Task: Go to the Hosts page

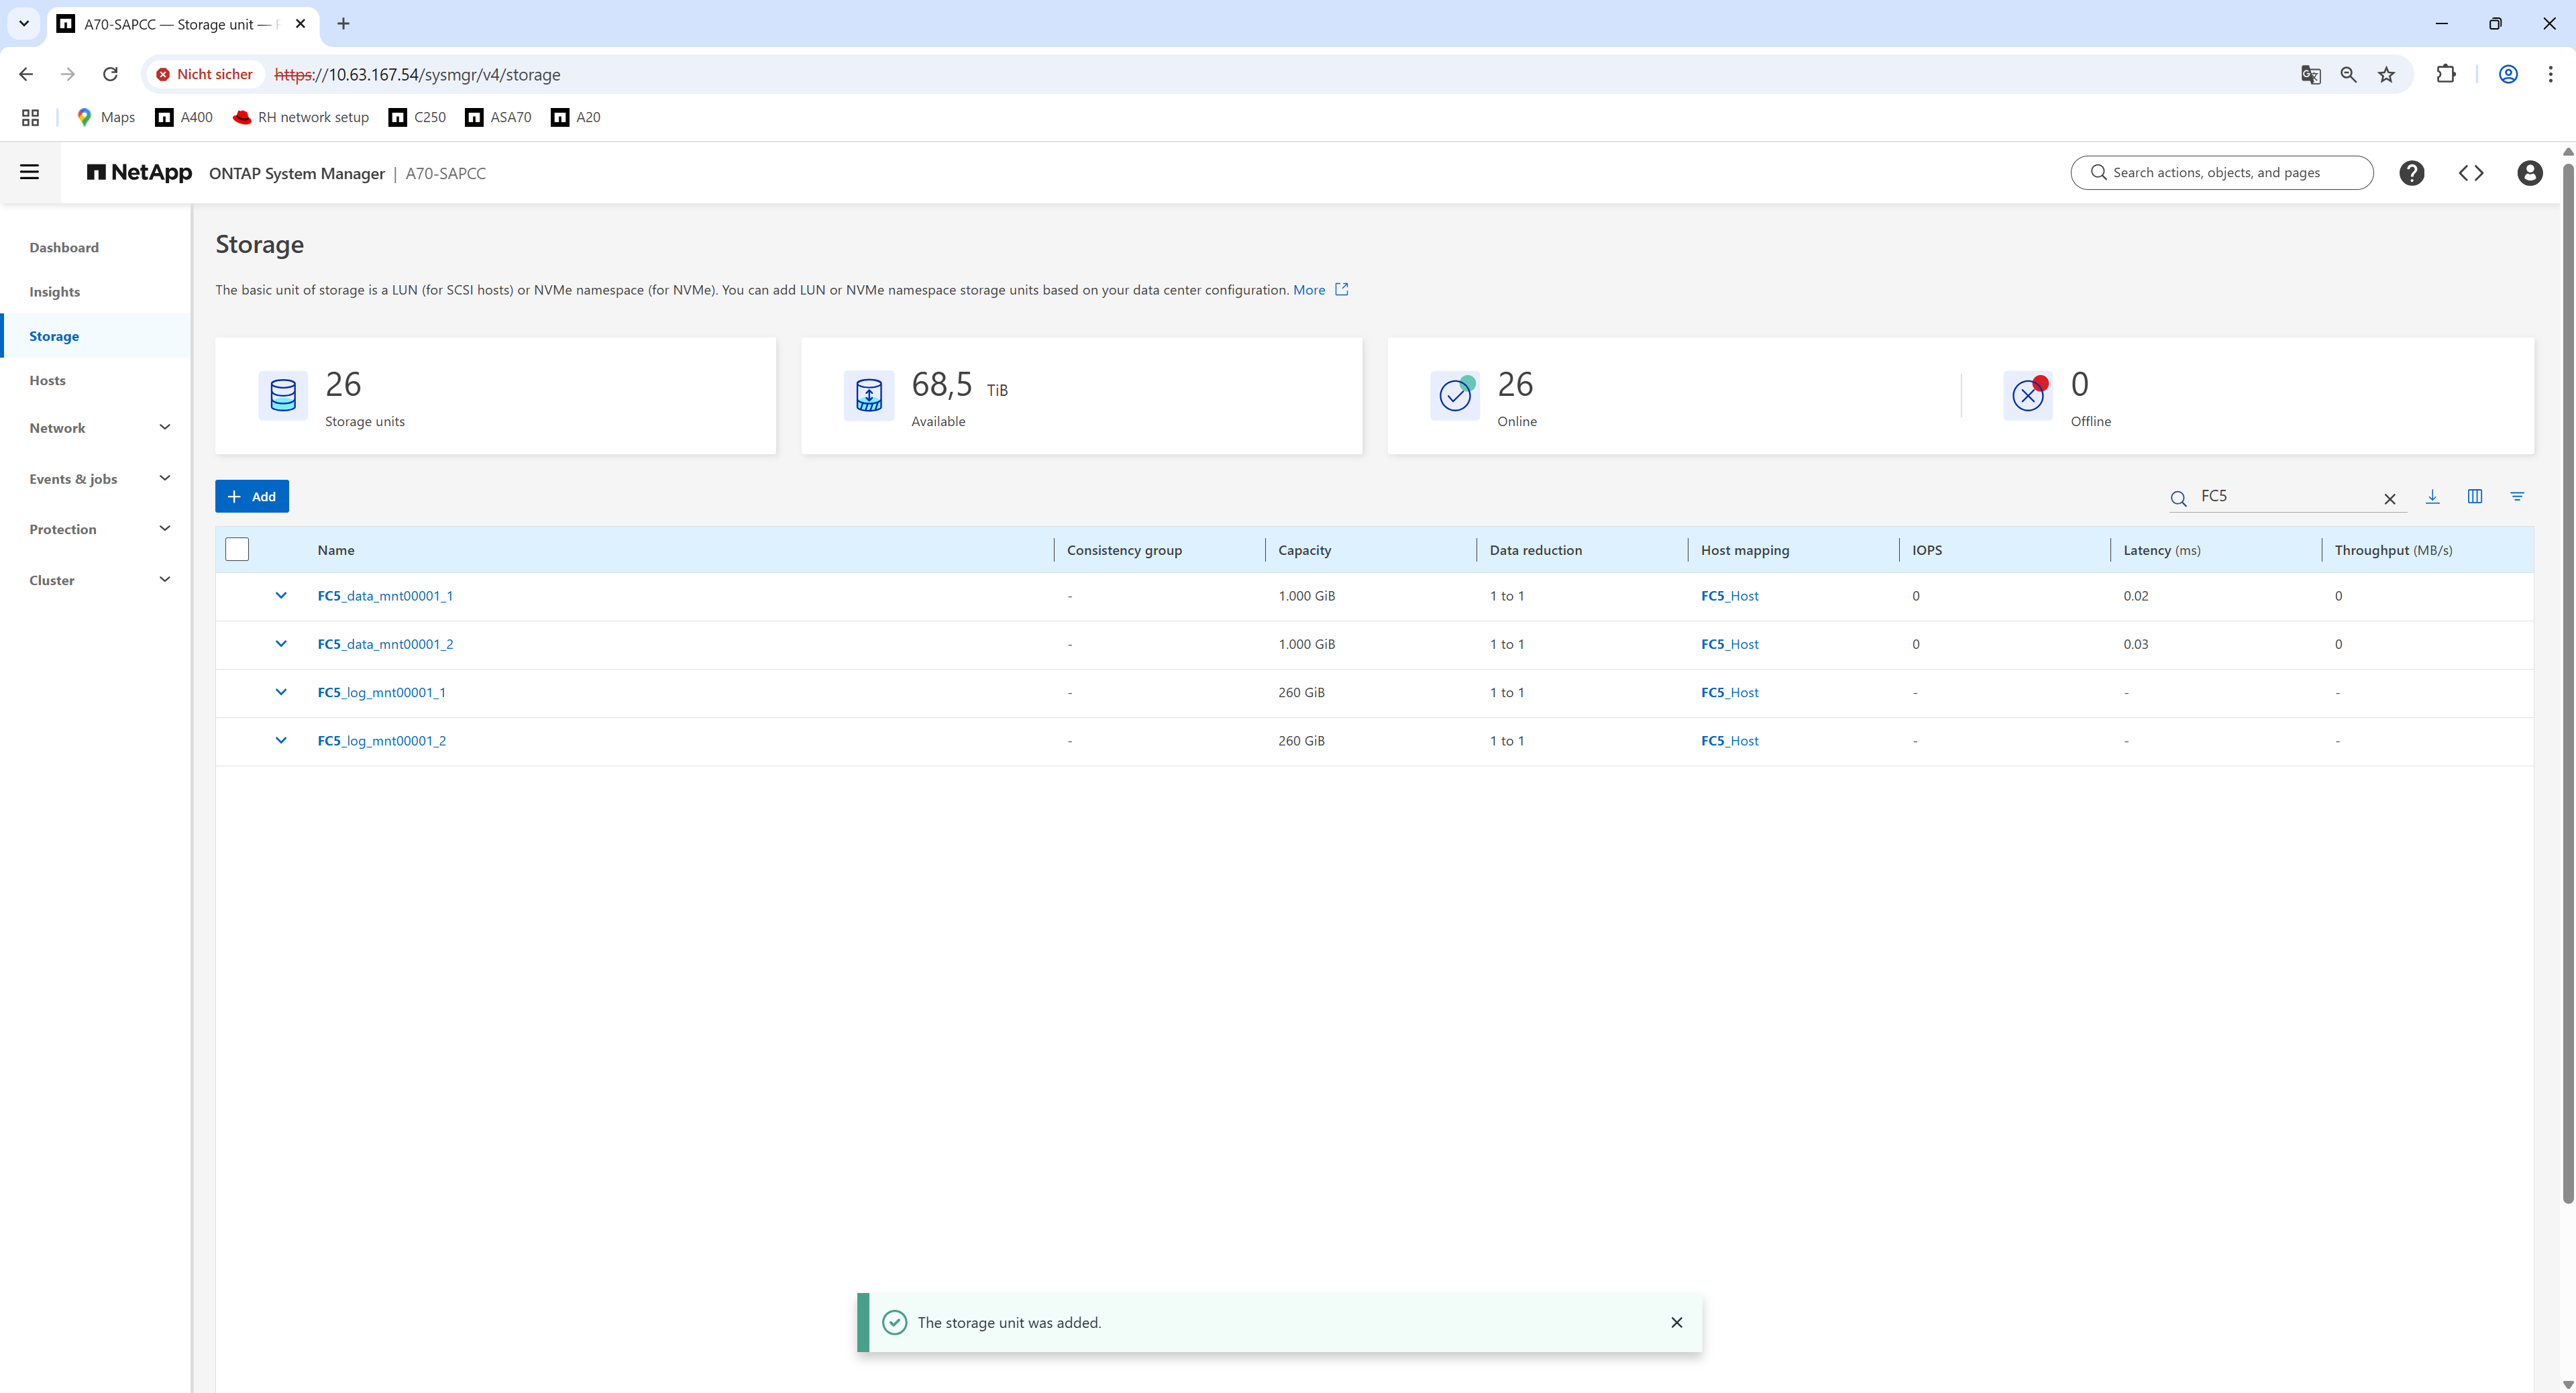Action: click(47, 380)
